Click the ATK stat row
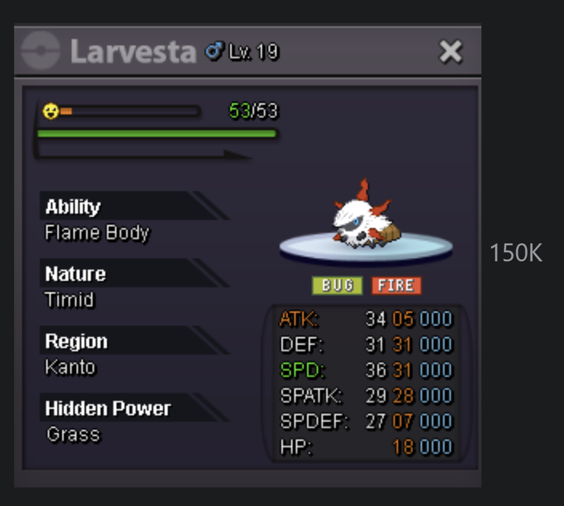Viewport: 564px width, 506px height. click(366, 318)
